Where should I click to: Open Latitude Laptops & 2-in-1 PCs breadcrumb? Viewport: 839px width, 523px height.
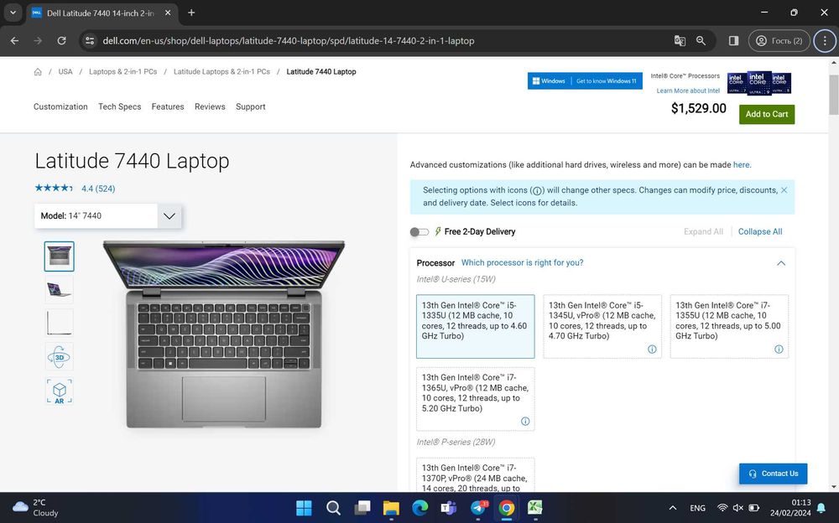221,71
